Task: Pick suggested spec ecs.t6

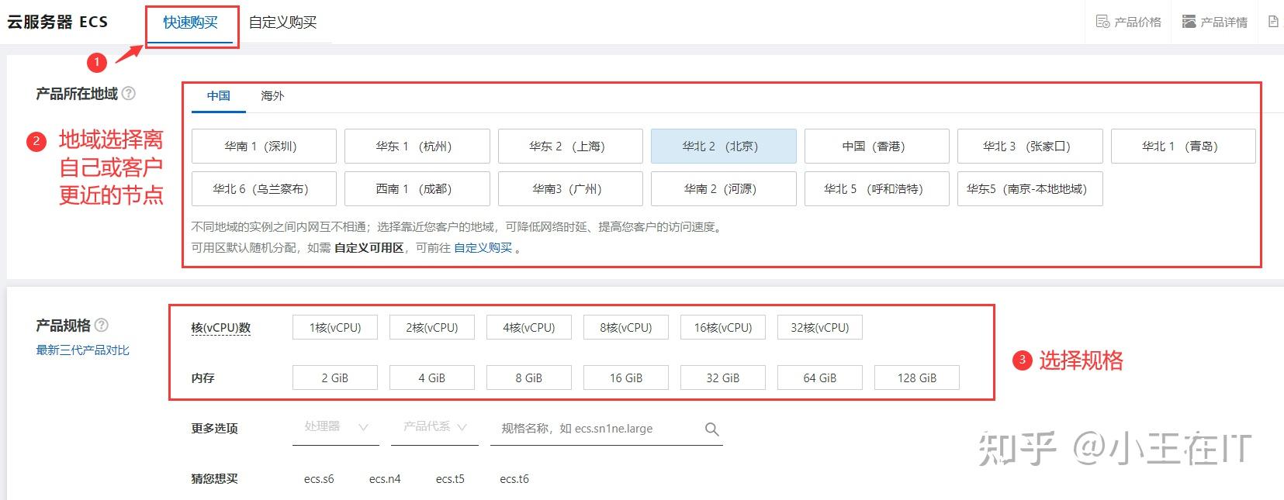Action: pos(514,479)
